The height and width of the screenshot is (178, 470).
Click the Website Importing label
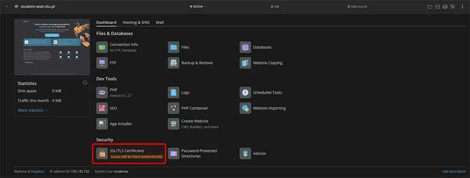(269, 108)
